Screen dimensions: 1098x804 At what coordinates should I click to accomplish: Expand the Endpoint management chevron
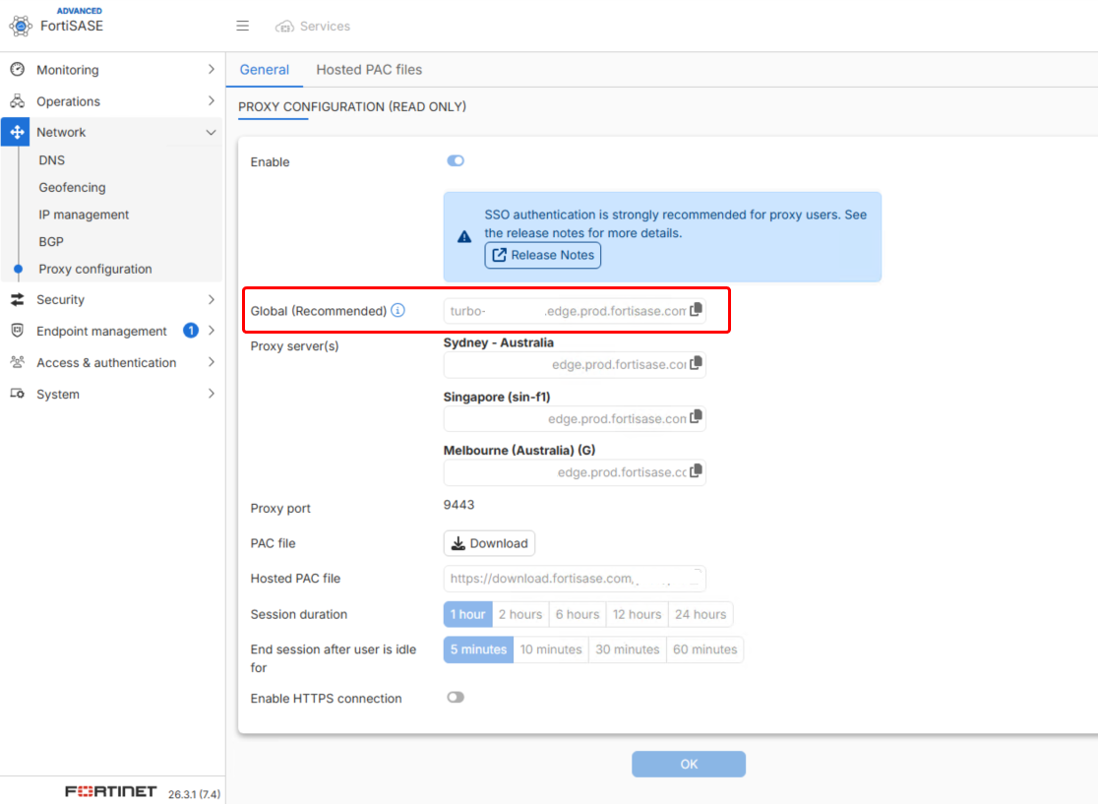tap(212, 331)
